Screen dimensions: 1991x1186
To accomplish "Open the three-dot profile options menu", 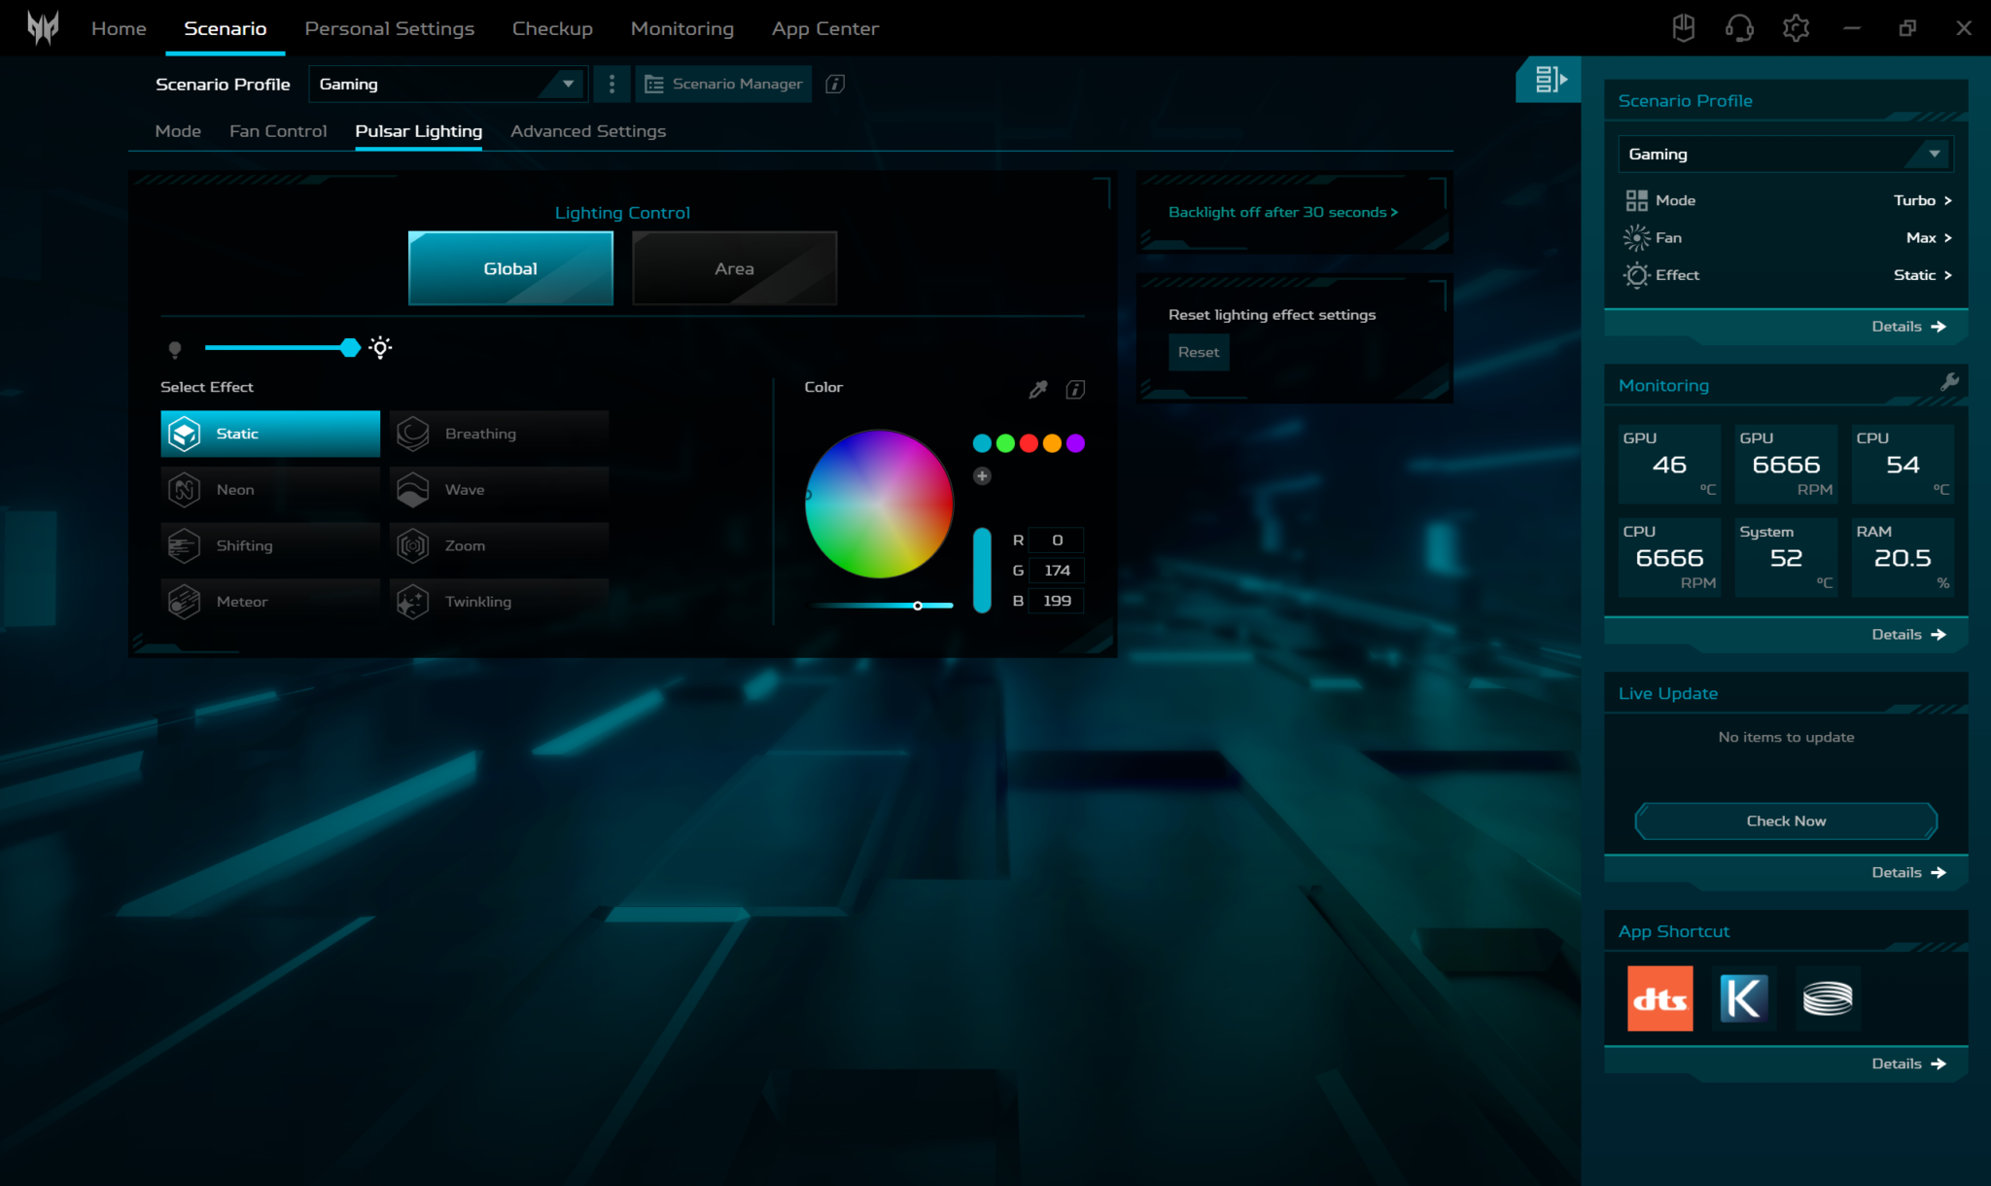I will tap(611, 85).
